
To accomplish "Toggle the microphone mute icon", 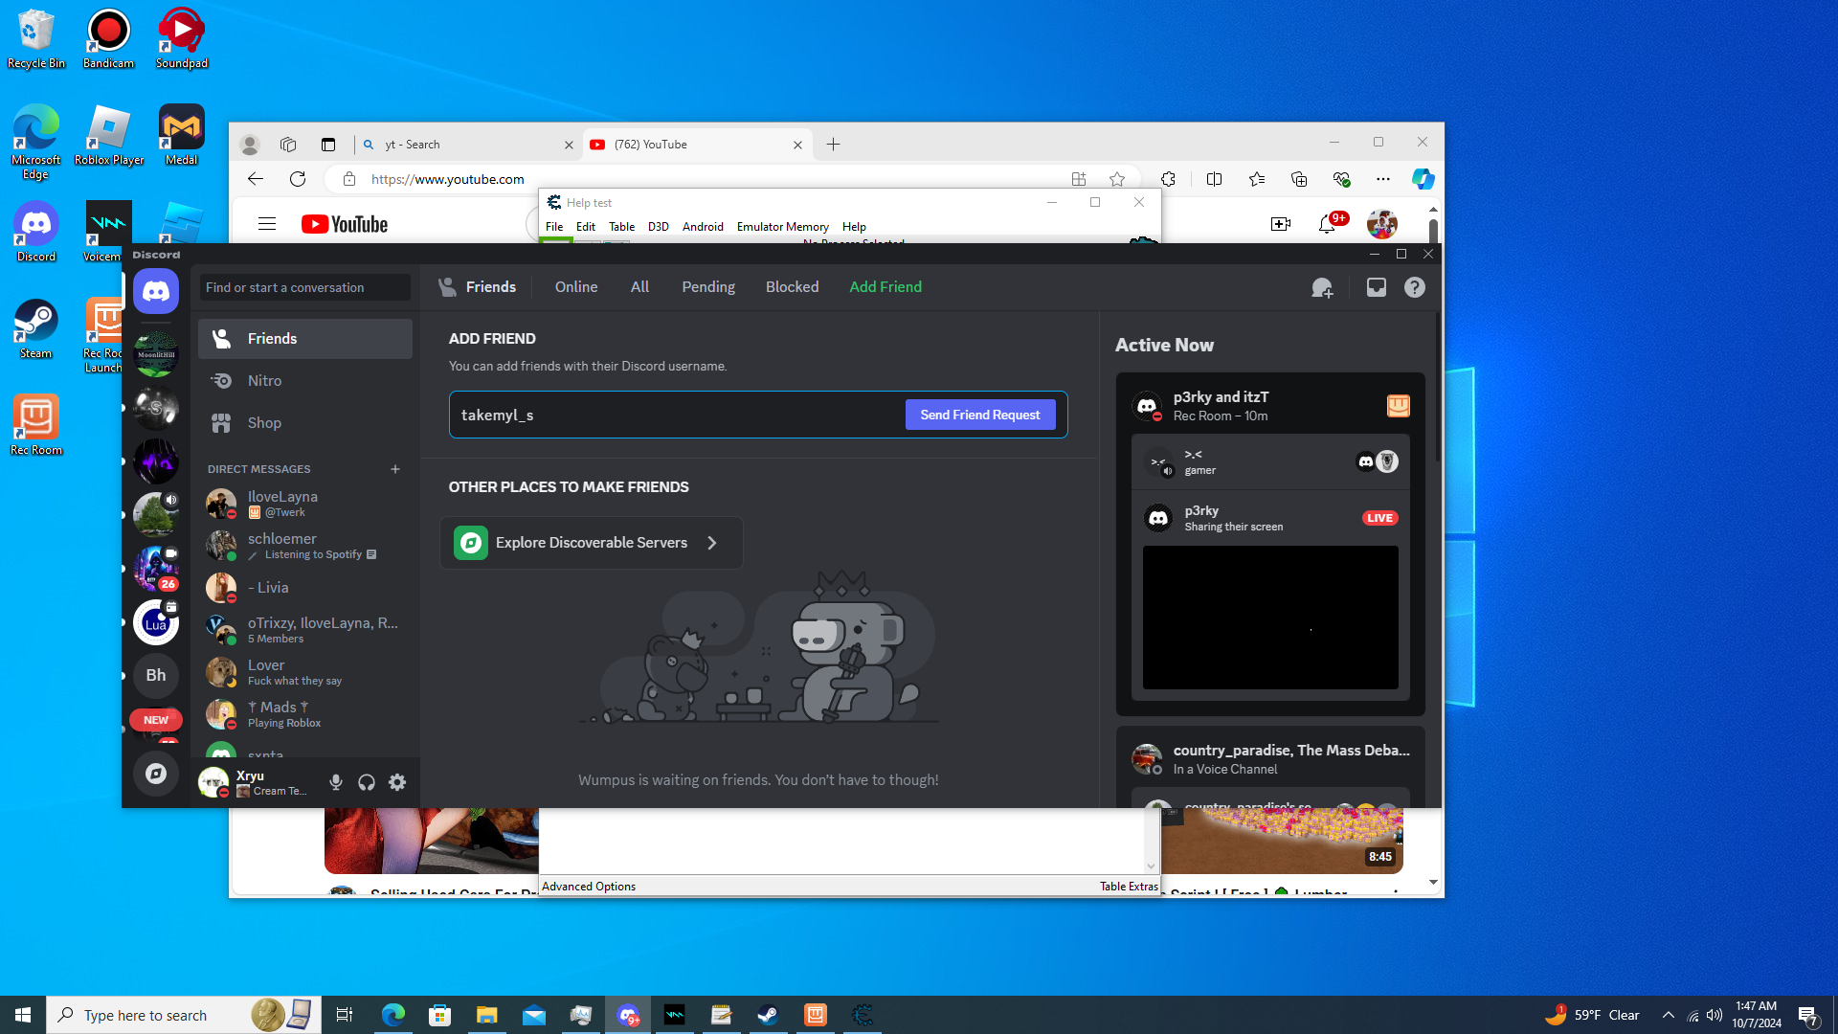I will [336, 782].
